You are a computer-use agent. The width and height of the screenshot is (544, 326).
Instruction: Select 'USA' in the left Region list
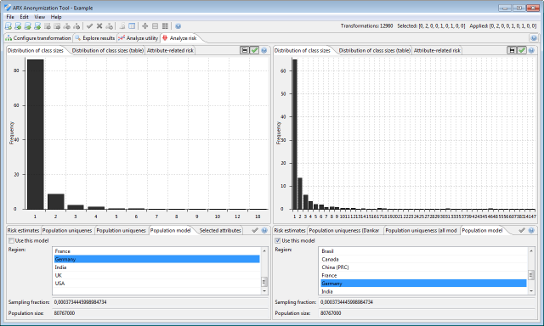click(156, 283)
